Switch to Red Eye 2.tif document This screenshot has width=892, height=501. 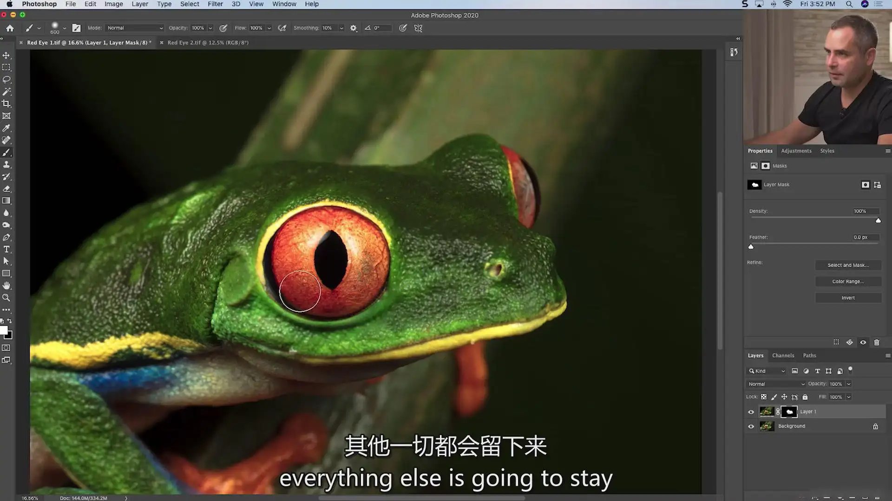coord(208,42)
